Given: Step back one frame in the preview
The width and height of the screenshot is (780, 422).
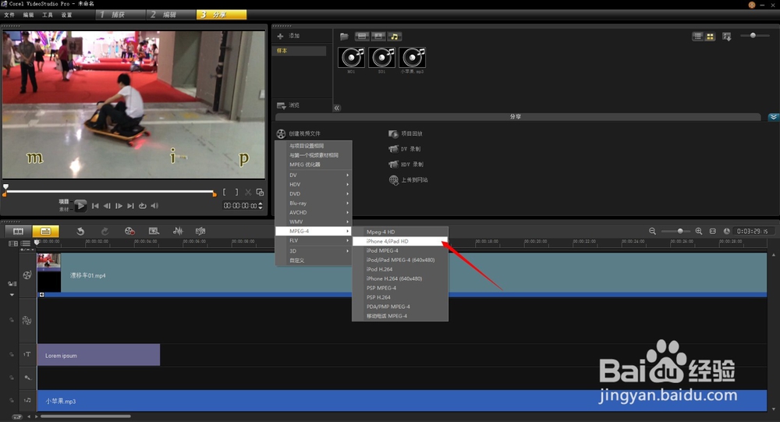Looking at the screenshot, I should 107,205.
